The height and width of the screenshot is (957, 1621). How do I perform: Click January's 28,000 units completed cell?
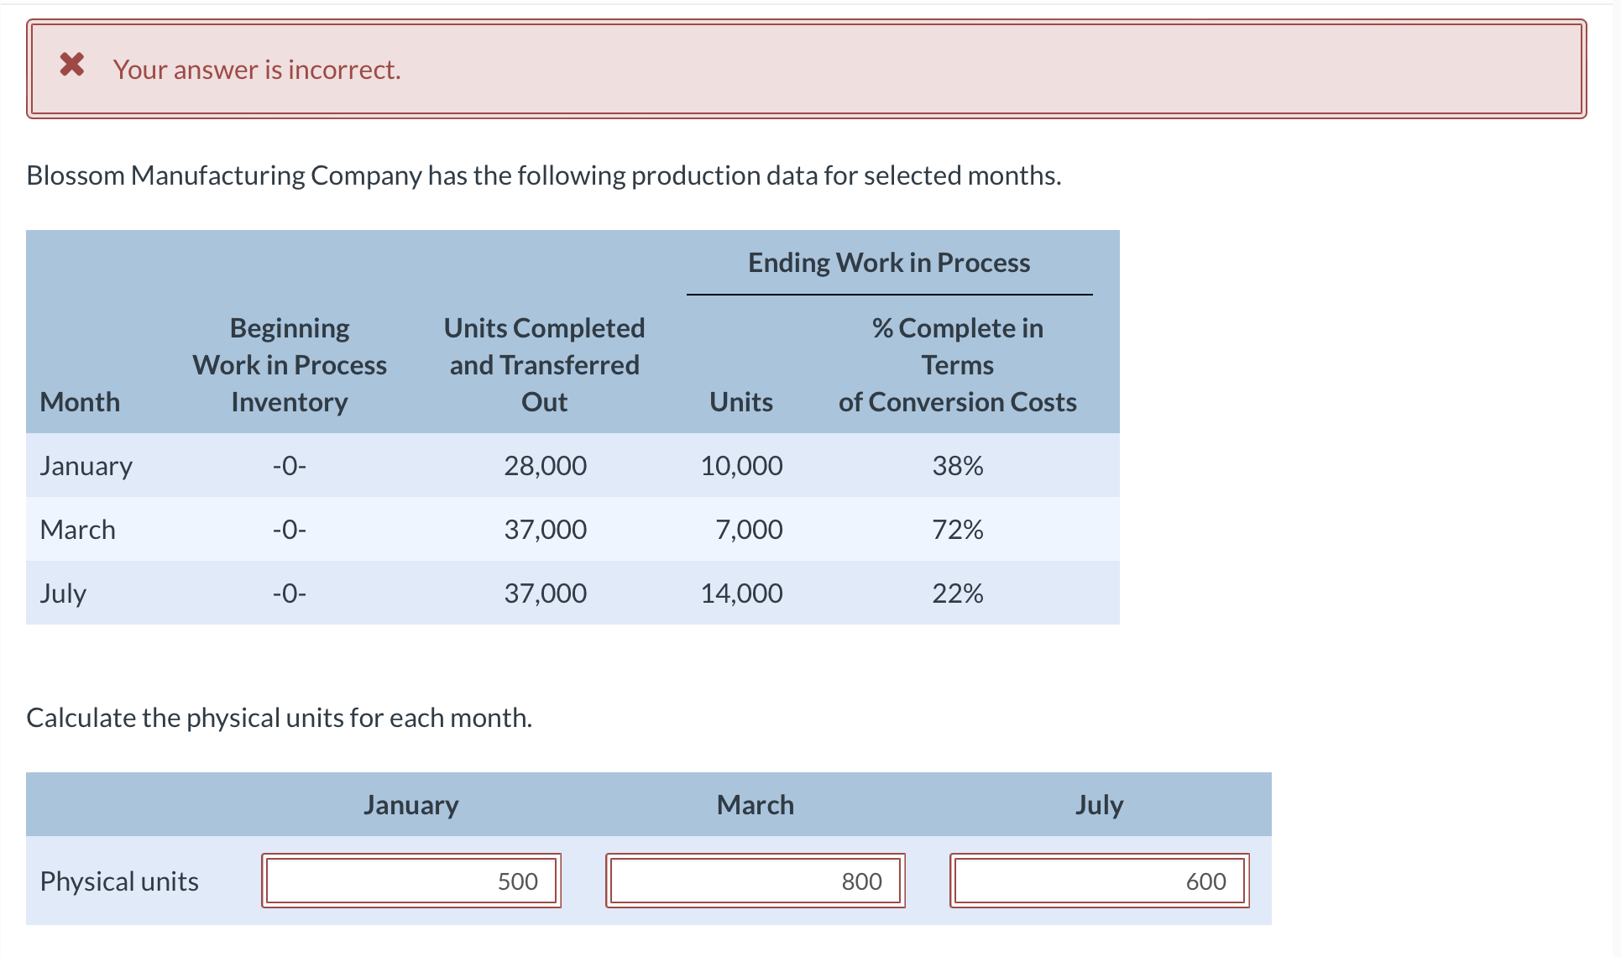point(545,466)
